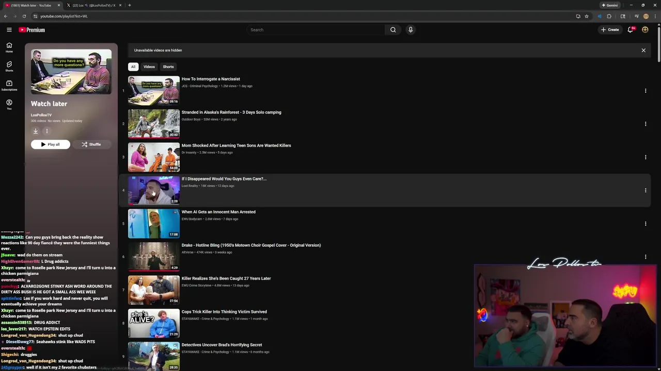
Task: Dismiss the unavailable videos banner
Action: tap(643, 50)
